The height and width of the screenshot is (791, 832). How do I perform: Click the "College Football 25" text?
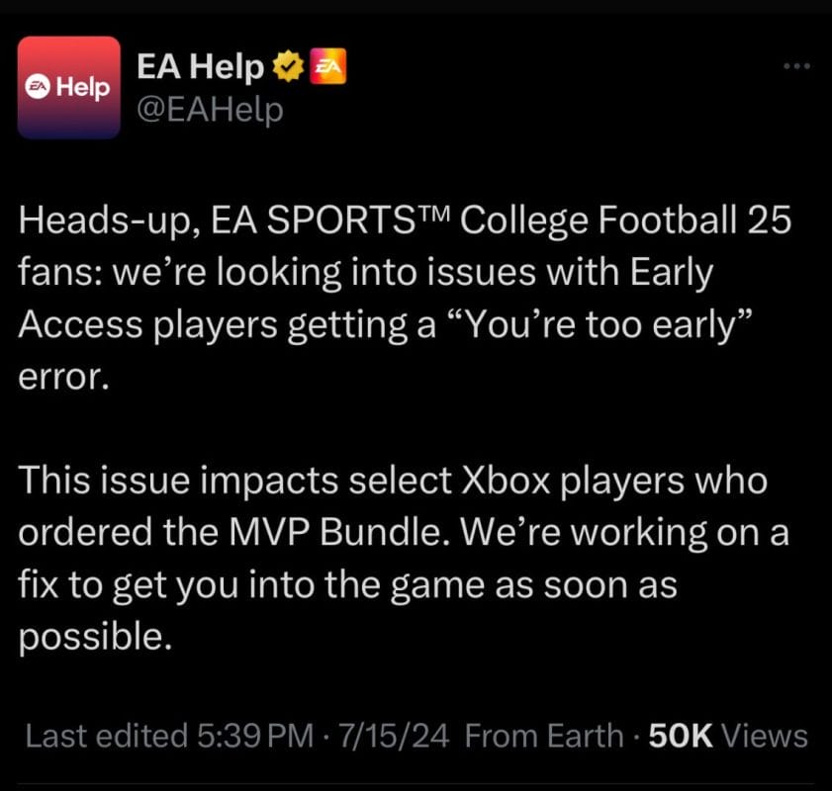[x=626, y=222]
